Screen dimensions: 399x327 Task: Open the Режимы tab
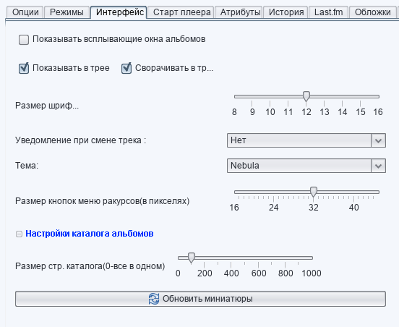(66, 12)
